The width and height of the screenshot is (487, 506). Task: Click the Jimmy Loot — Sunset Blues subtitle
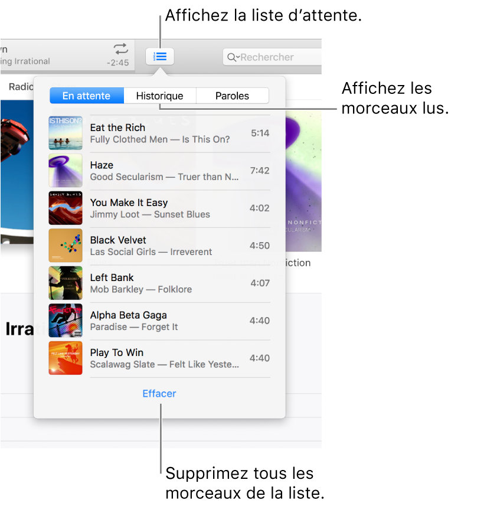150,214
